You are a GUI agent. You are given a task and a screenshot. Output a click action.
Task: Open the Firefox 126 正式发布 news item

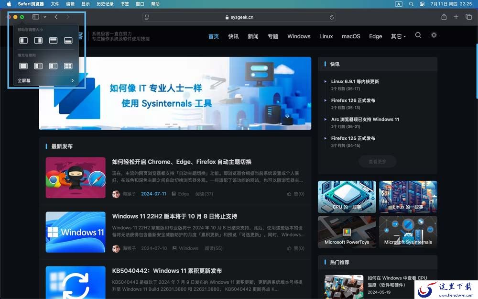pos(353,100)
